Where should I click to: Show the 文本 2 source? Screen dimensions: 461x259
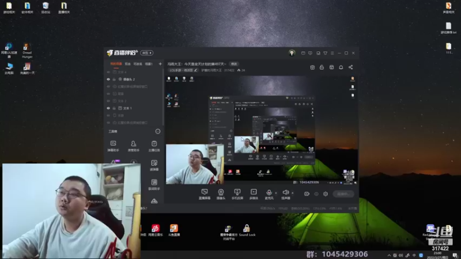[x=108, y=101]
